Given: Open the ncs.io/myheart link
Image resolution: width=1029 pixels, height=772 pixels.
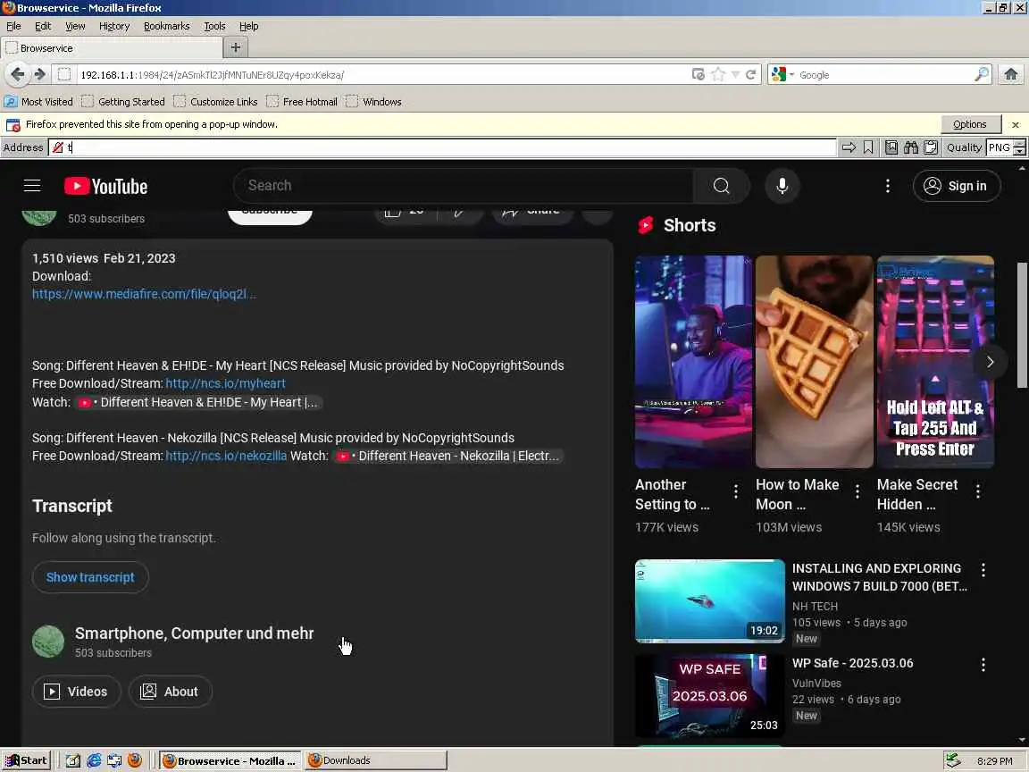Looking at the screenshot, I should pyautogui.click(x=225, y=383).
